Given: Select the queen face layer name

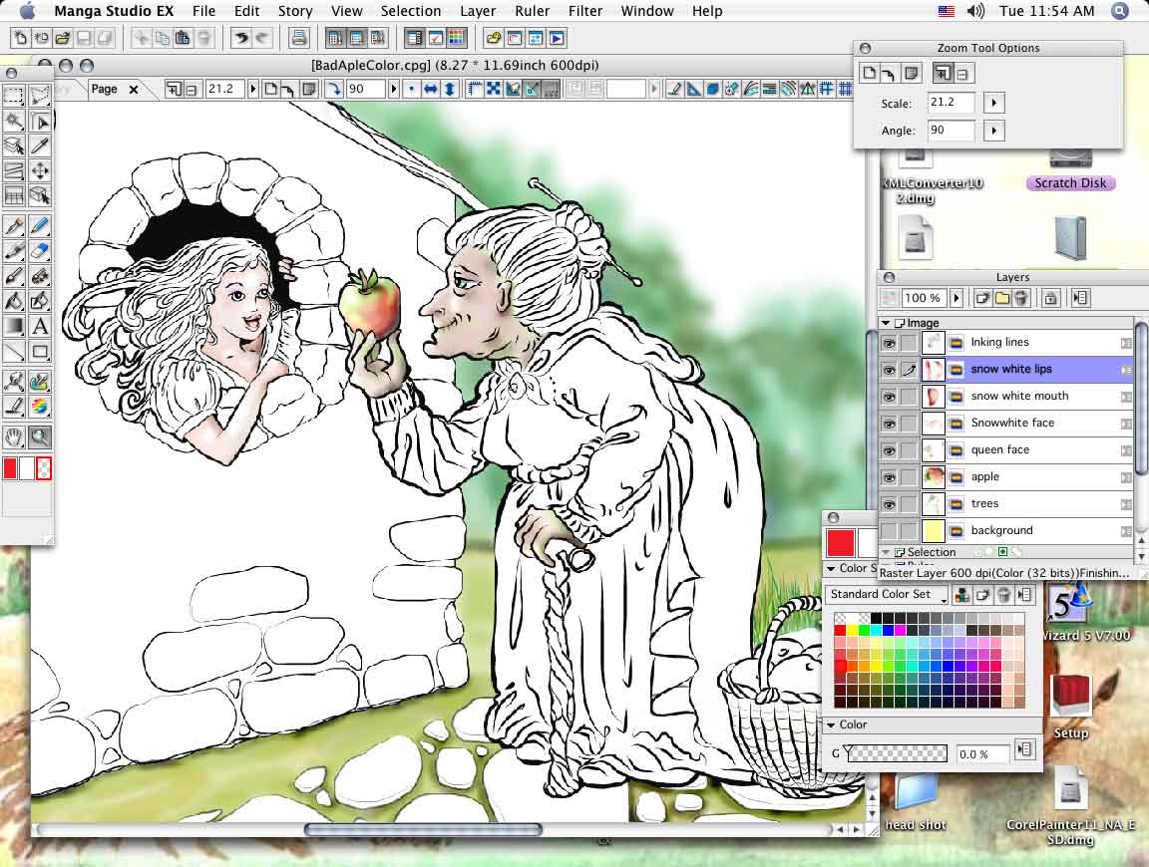Looking at the screenshot, I should [x=999, y=449].
